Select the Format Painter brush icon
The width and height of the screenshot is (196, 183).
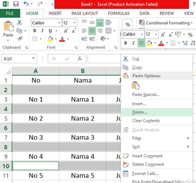click(x=20, y=39)
